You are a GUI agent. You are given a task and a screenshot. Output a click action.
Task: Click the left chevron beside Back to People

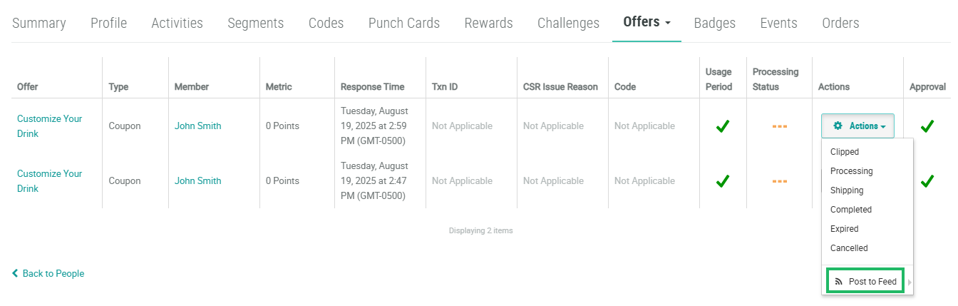[x=15, y=274]
